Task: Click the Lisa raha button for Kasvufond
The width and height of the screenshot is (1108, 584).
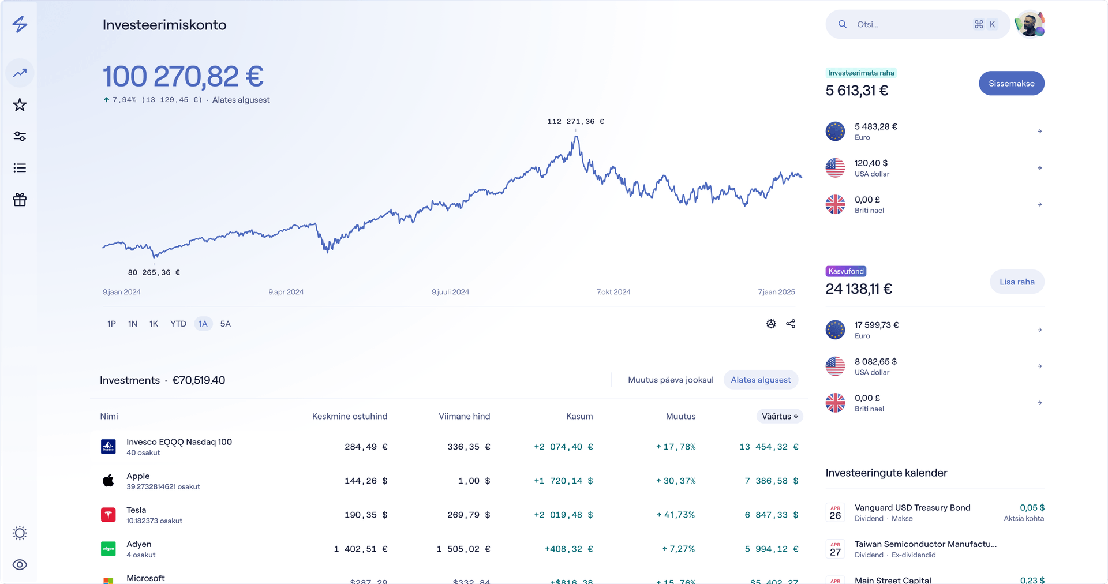Action: (x=1017, y=282)
